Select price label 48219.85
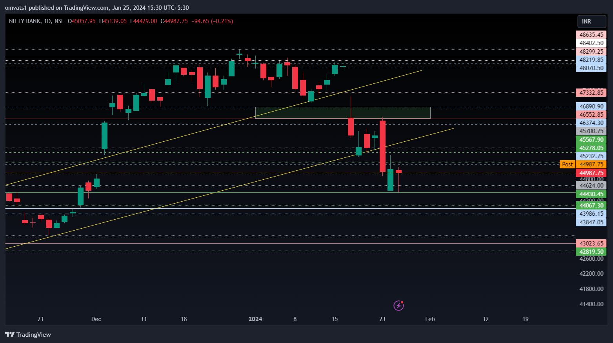Image resolution: width=613 pixels, height=343 pixels. (591, 60)
